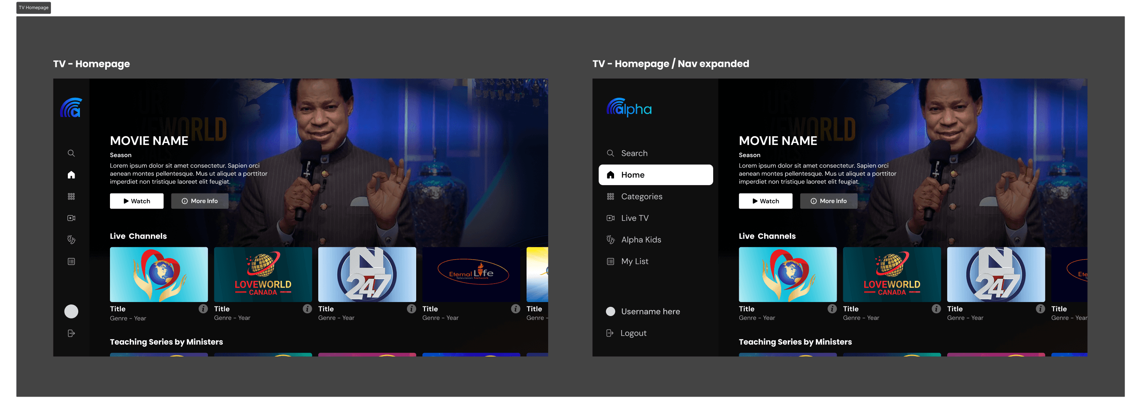The height and width of the screenshot is (413, 1141).
Task: Click 'MOVIE NAME' heading in Nav expanded frame
Action: click(x=778, y=141)
